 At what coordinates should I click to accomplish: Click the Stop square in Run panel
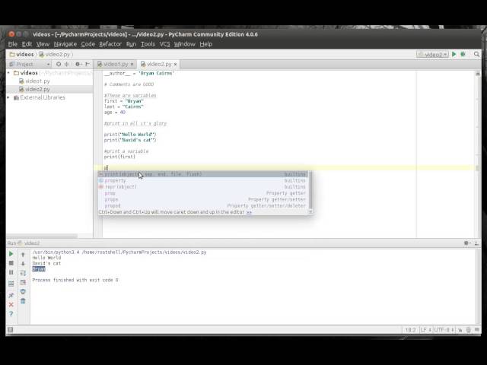(x=11, y=263)
